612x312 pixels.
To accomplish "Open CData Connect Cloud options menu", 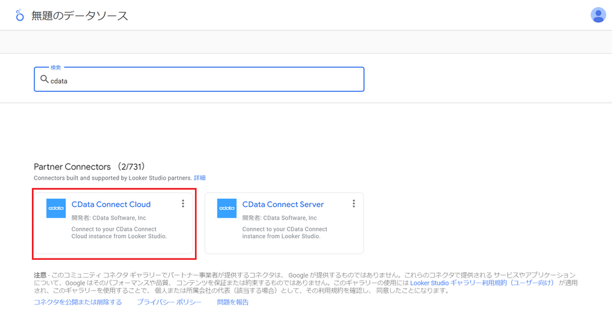I will (x=183, y=204).
